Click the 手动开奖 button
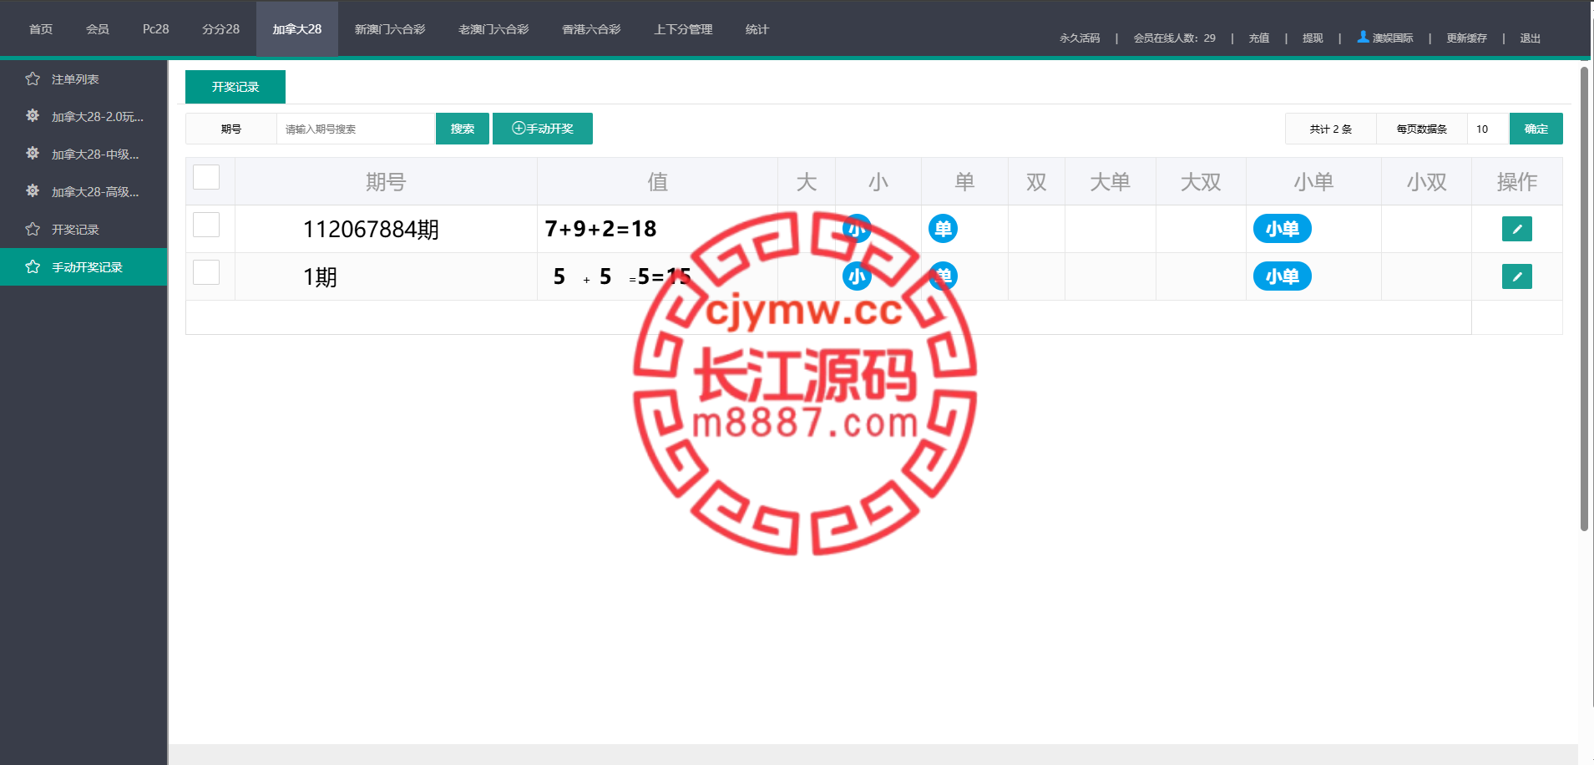Screen dimensions: 1594x765 pyautogui.click(x=543, y=129)
